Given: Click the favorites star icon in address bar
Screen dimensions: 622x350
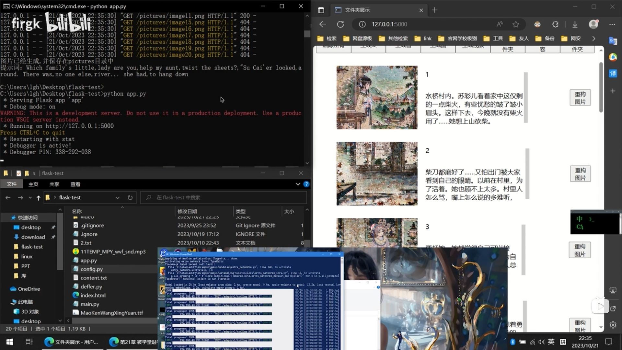Looking at the screenshot, I should click(x=516, y=24).
